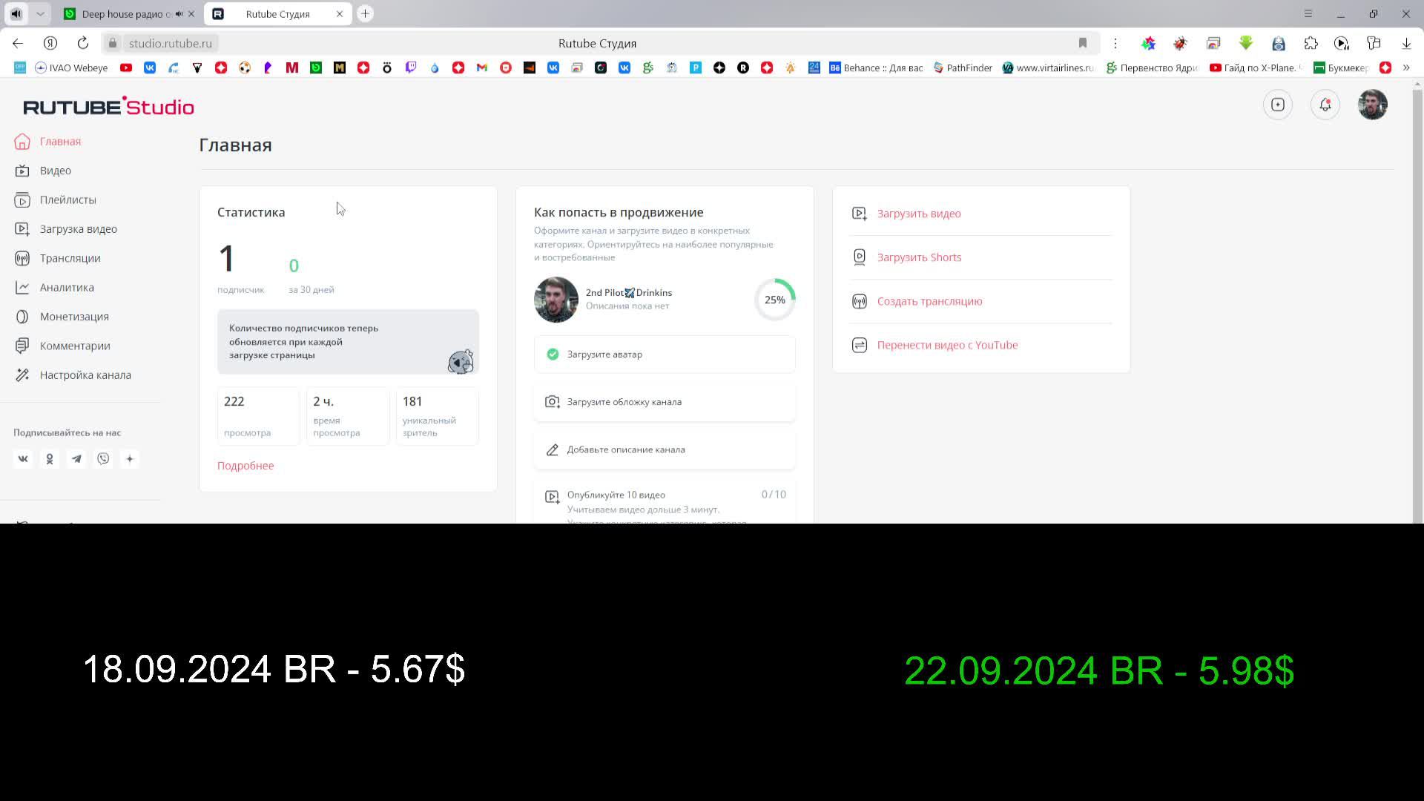Click the Odnoklassniki social icon
Image resolution: width=1424 pixels, height=801 pixels.
pyautogui.click(x=50, y=459)
